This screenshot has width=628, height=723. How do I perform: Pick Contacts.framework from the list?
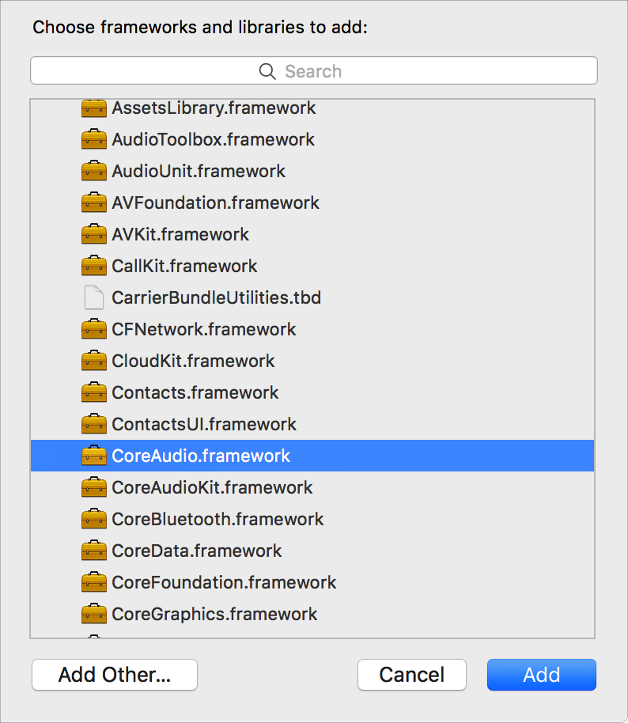coord(195,392)
